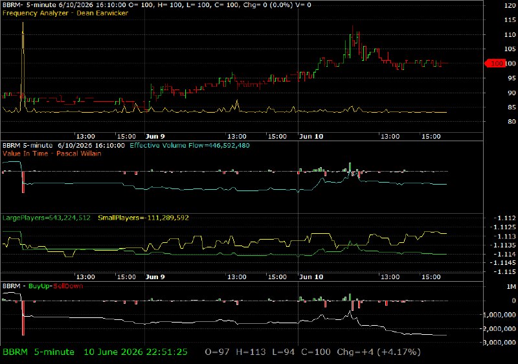Viewport: 518px width, 364px height.
Task: Click the 'Jun 10' label on middle panel axis
Action: click(x=311, y=277)
